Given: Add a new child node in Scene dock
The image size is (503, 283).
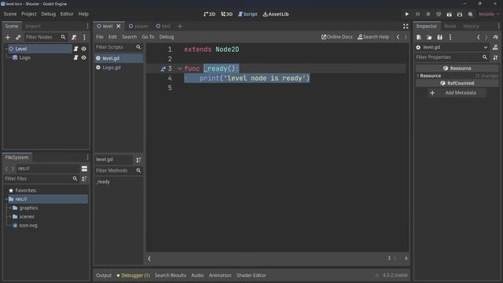Looking at the screenshot, I should (8, 37).
